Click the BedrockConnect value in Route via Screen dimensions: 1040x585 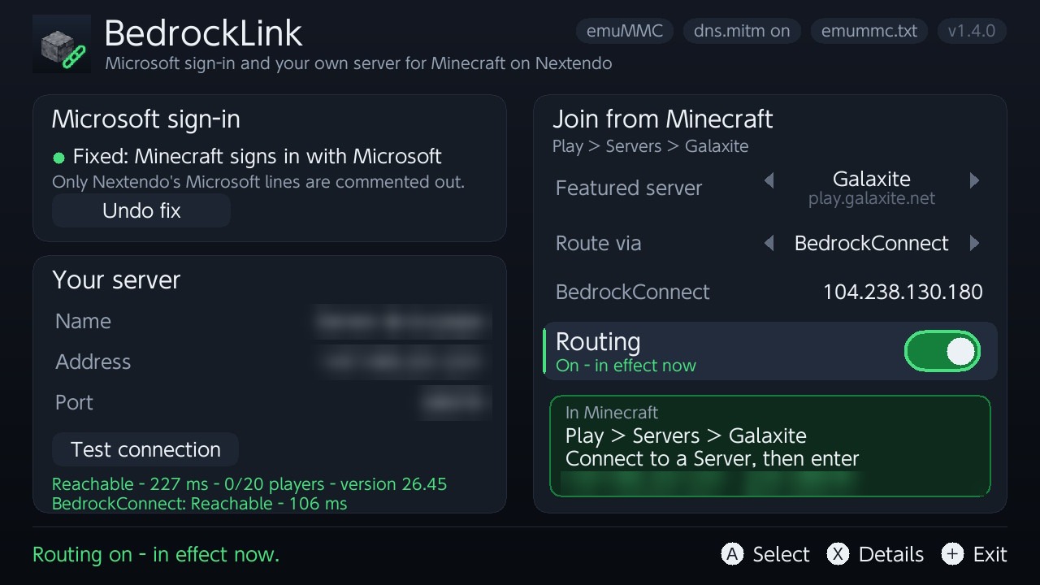point(871,243)
